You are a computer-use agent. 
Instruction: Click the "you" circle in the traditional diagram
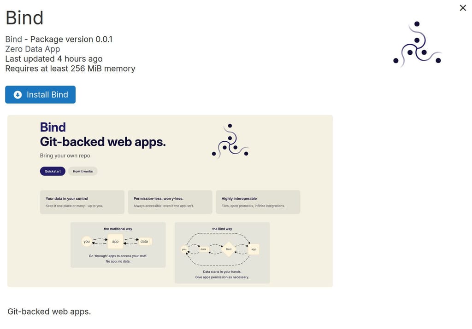(x=87, y=241)
